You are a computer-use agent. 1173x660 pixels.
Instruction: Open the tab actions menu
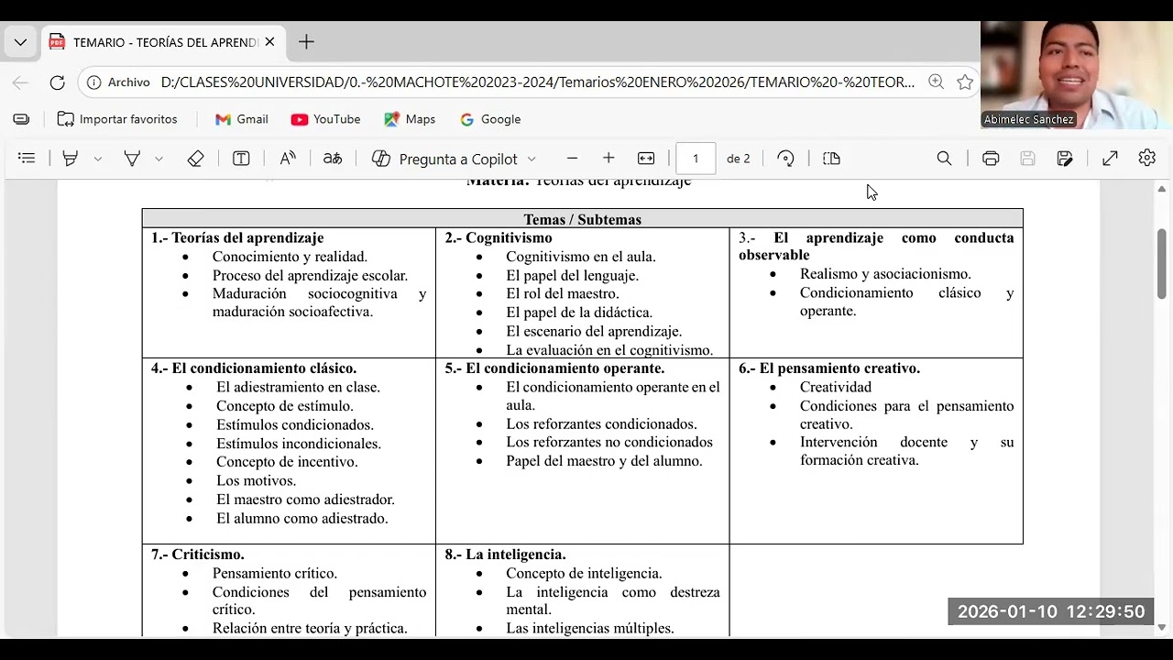coord(20,42)
